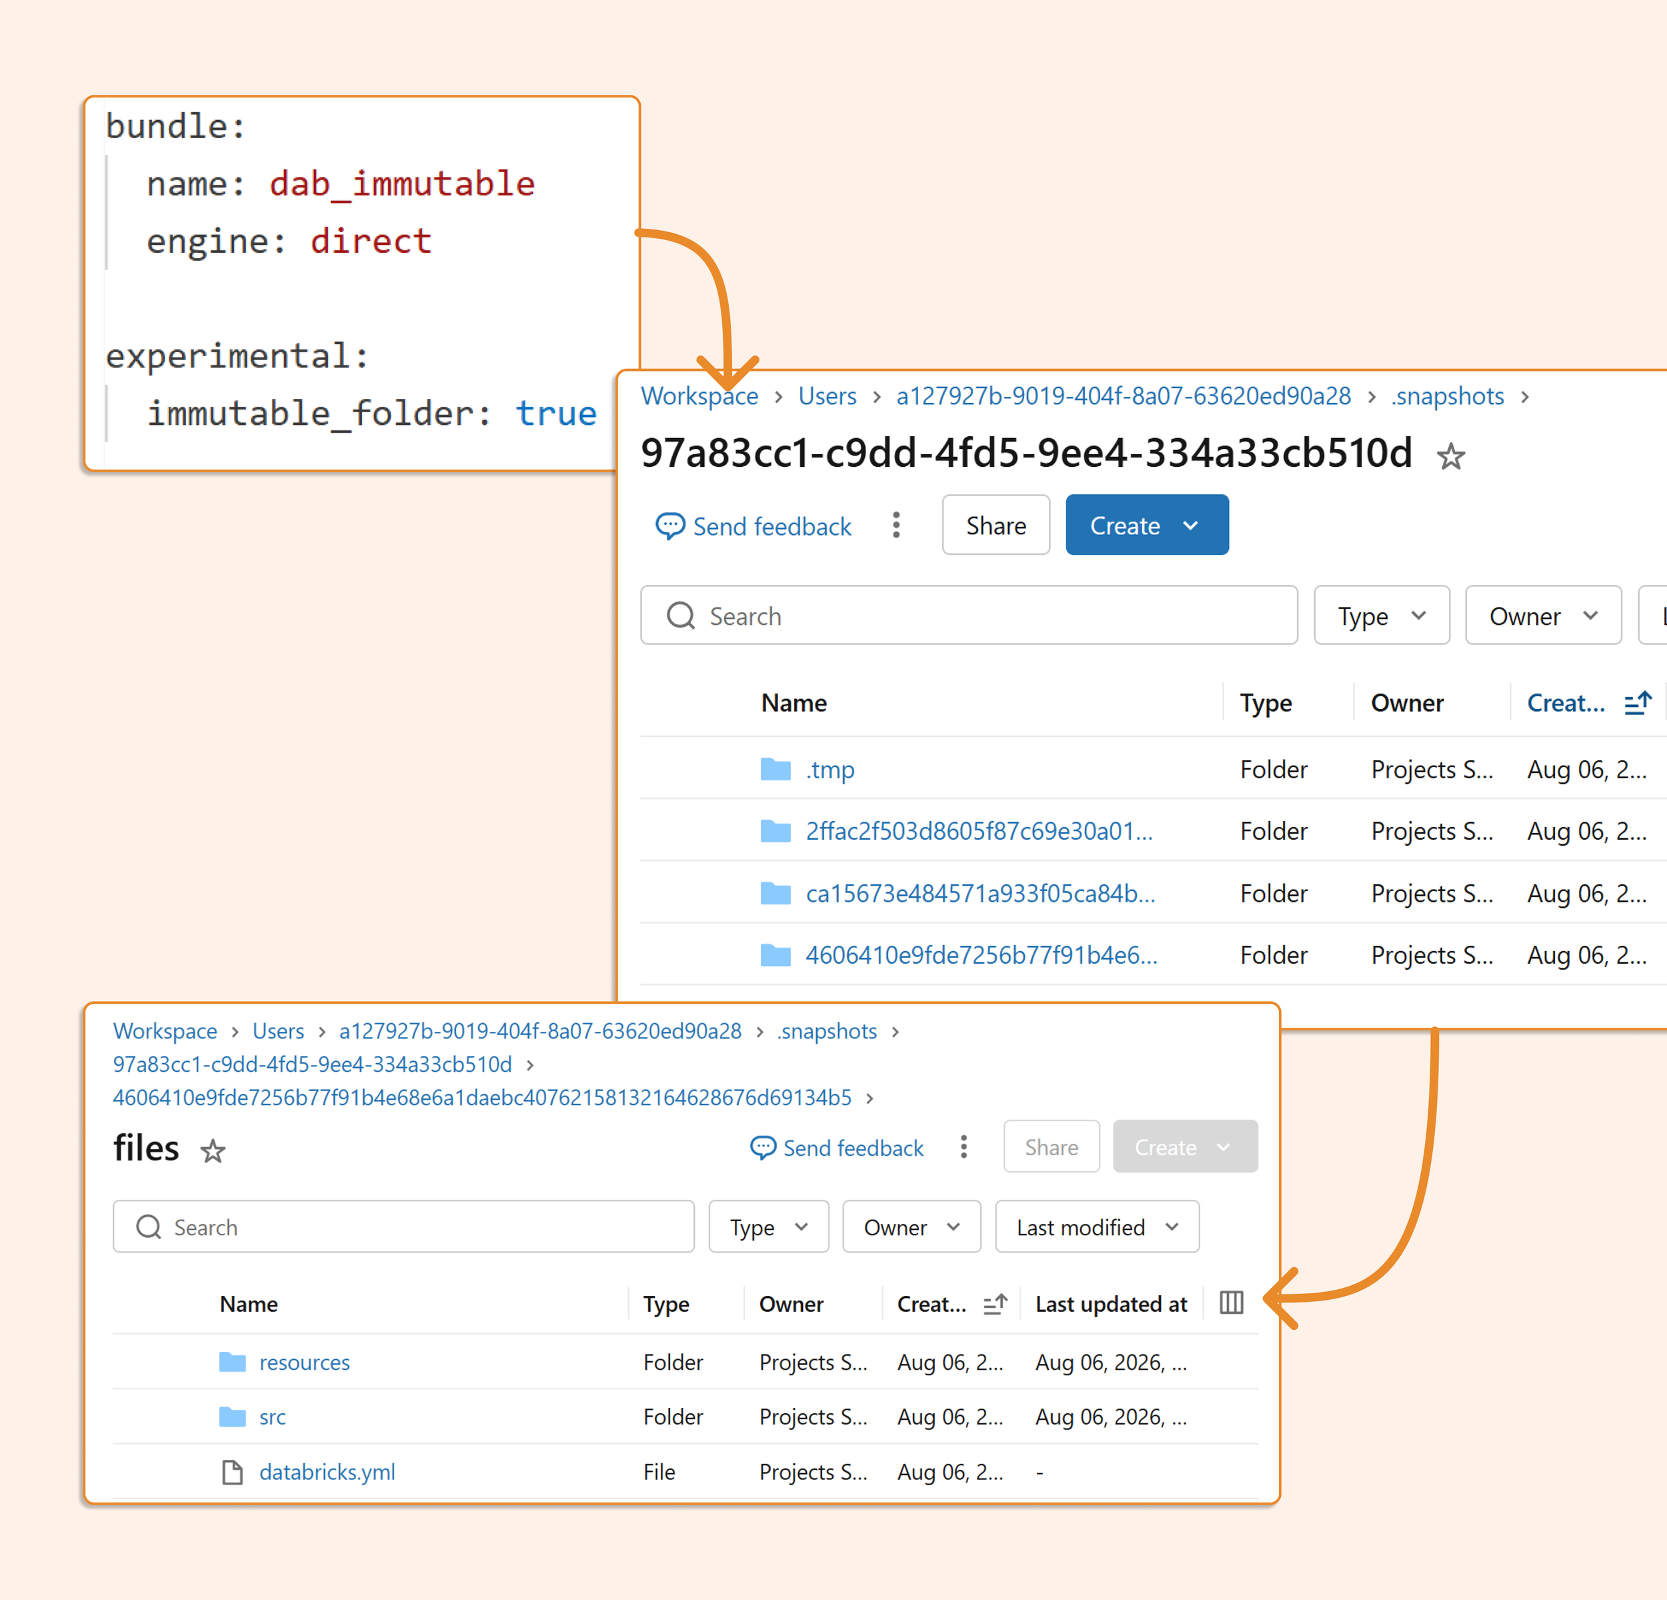The height and width of the screenshot is (1600, 1667).
Task: Star the files folder as favorite
Action: pos(213,1151)
